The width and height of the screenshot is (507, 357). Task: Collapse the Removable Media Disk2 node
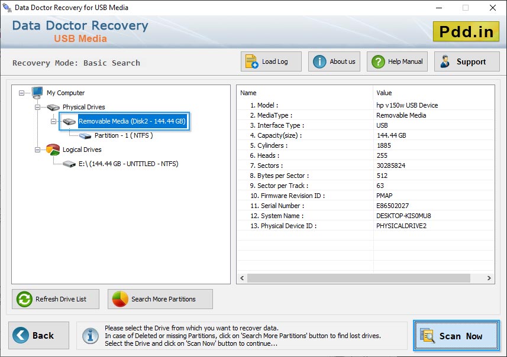(54, 122)
